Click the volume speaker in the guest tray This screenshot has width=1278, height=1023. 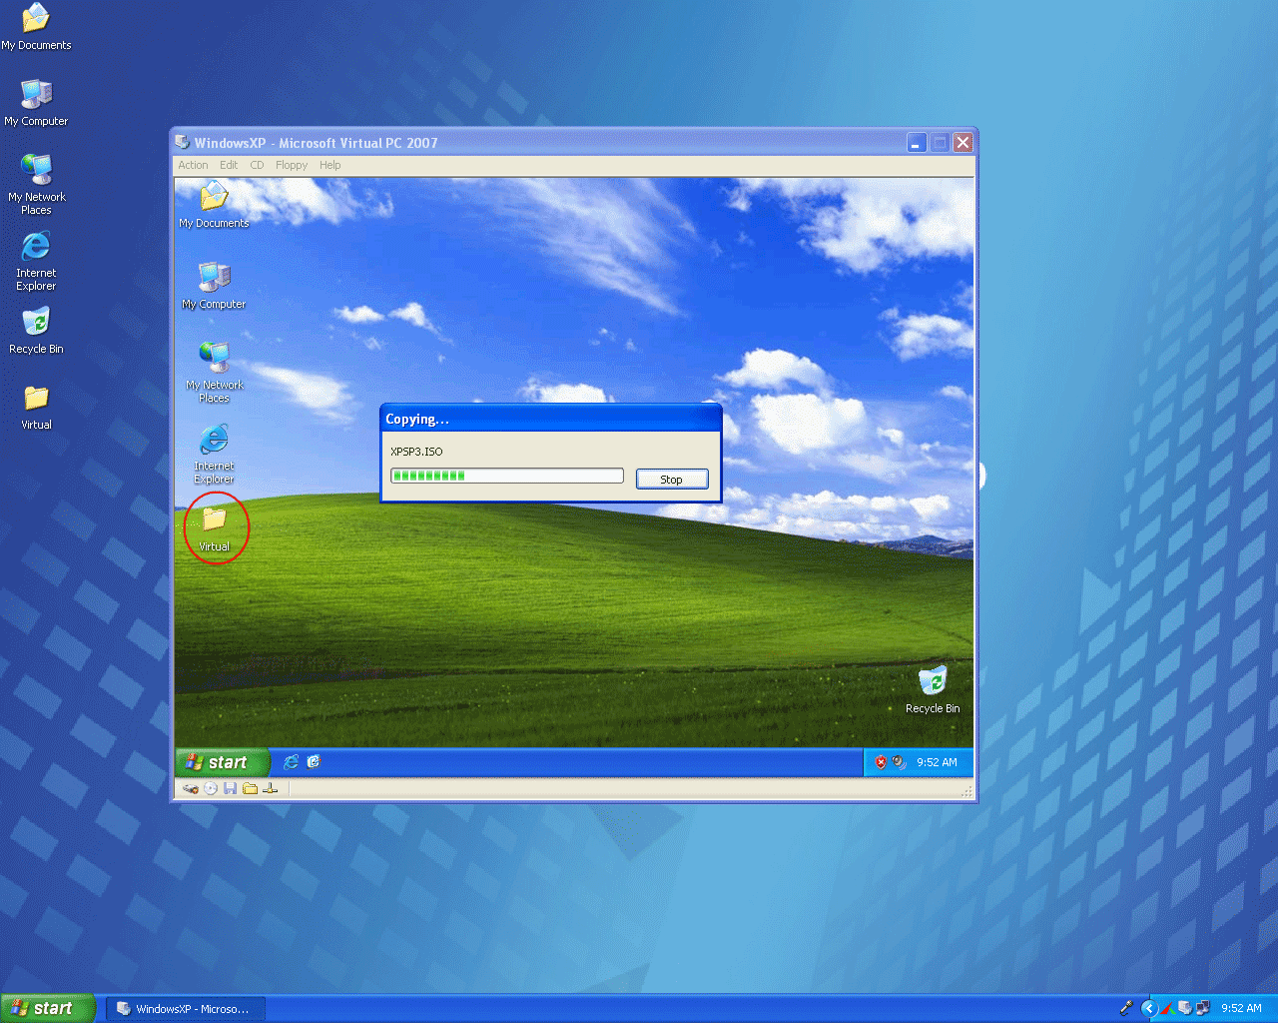click(898, 762)
